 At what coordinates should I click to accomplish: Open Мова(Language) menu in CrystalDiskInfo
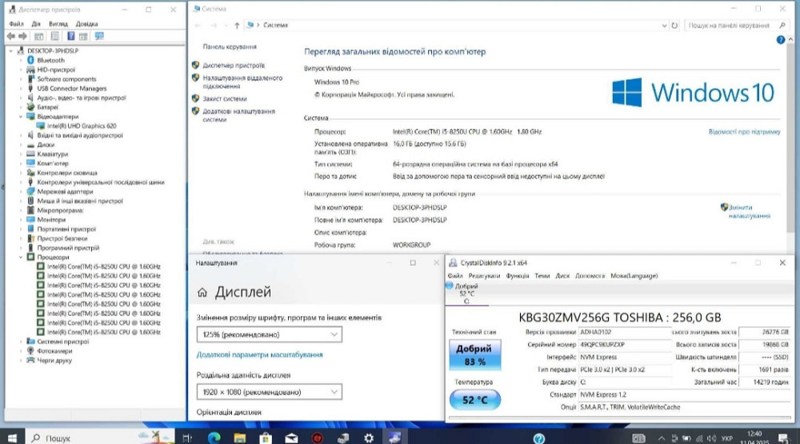point(634,275)
